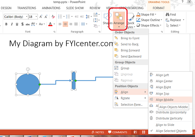Clear all formatting with eraser icon
The height and width of the screenshot is (137, 195).
pyautogui.click(x=53, y=17)
